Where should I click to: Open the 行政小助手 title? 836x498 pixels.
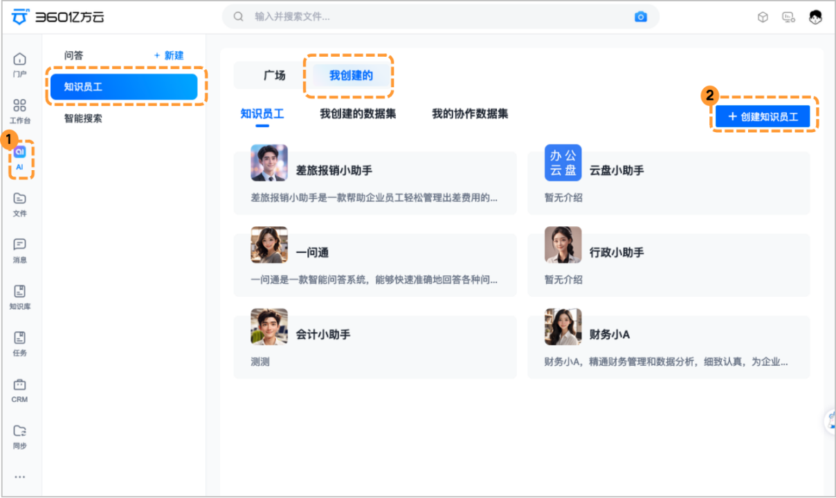point(617,252)
